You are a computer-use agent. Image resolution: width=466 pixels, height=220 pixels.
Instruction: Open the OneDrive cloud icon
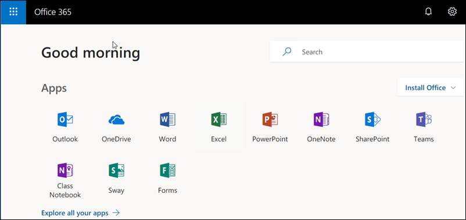pyautogui.click(x=116, y=120)
